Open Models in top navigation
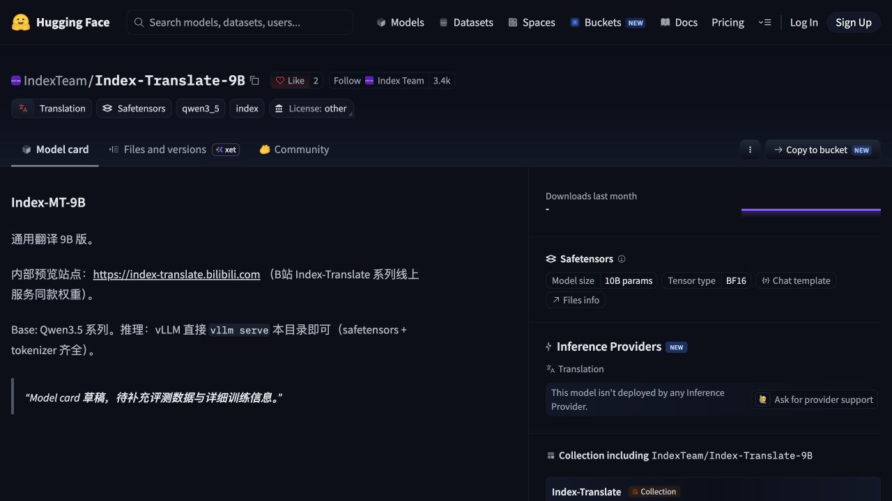 (400, 22)
